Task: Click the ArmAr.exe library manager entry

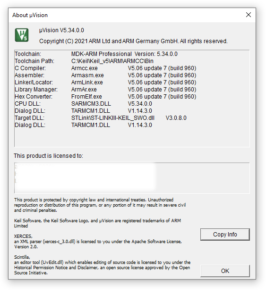Action: pos(84,90)
